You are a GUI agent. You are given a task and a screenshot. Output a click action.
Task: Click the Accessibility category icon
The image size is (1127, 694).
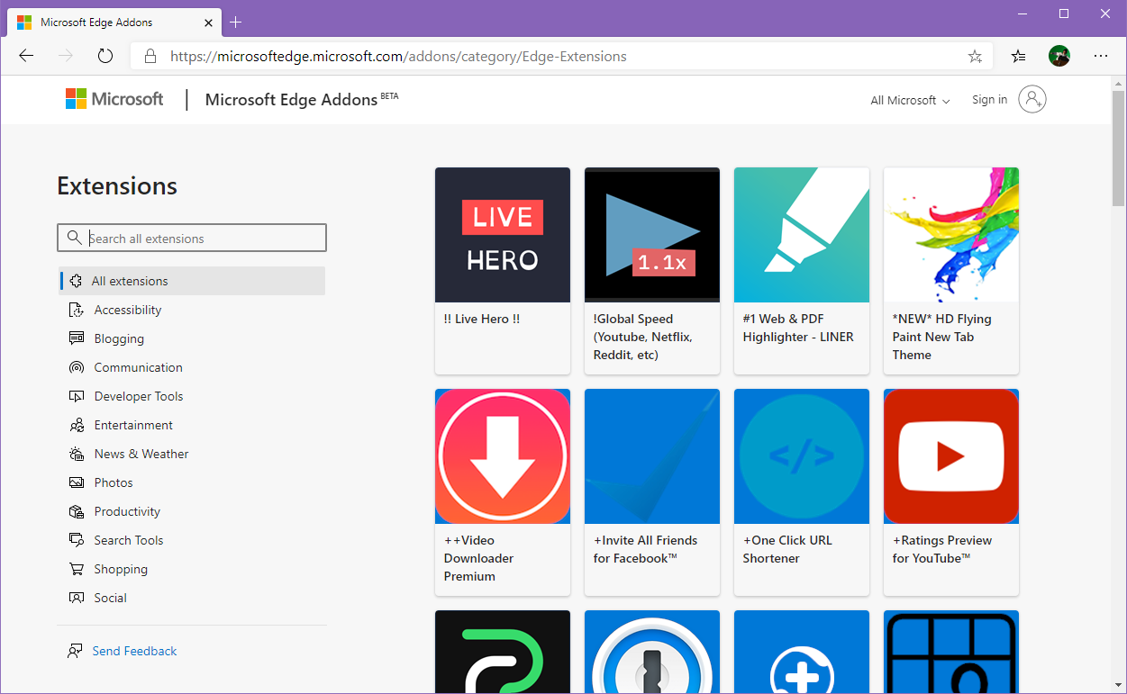coord(77,310)
